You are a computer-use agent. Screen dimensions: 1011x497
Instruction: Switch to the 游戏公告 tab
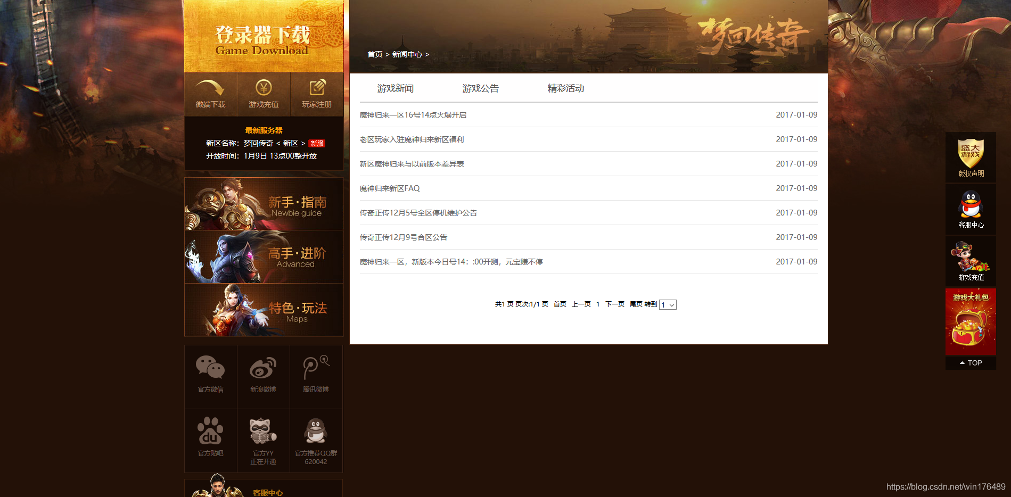(480, 88)
